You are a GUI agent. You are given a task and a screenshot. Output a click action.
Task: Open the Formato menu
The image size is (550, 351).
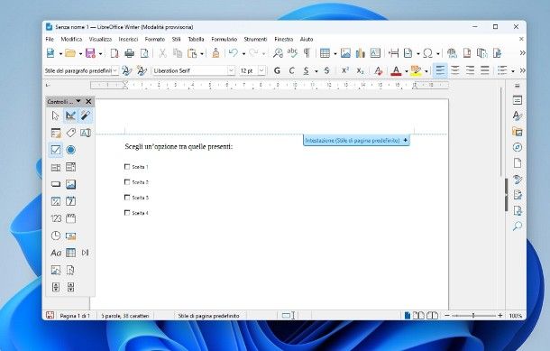[x=155, y=40]
